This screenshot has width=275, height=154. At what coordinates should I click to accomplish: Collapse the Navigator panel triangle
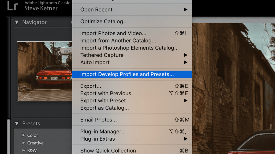click(17, 22)
